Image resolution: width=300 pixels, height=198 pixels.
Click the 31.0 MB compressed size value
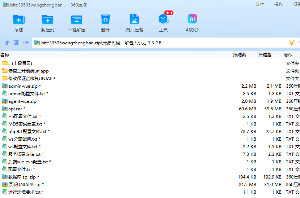click(273, 185)
